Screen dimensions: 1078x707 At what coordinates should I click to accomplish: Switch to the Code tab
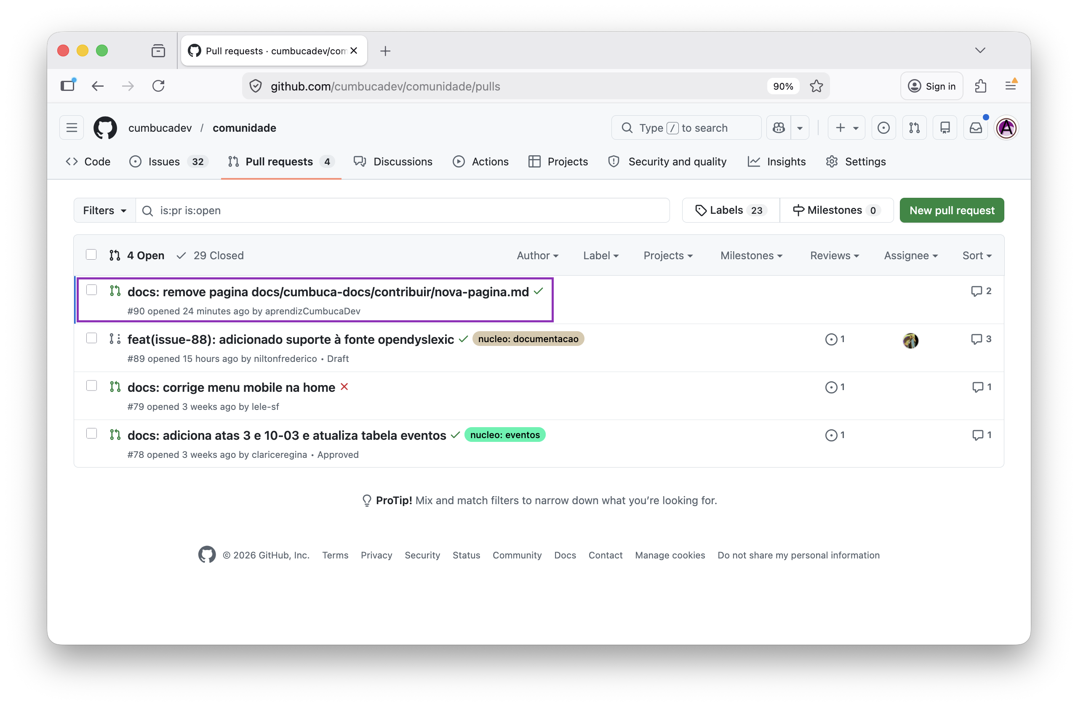[88, 162]
